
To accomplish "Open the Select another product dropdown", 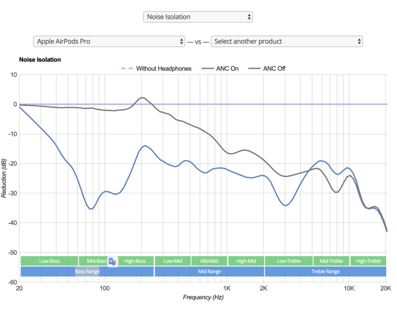I will 287,41.
